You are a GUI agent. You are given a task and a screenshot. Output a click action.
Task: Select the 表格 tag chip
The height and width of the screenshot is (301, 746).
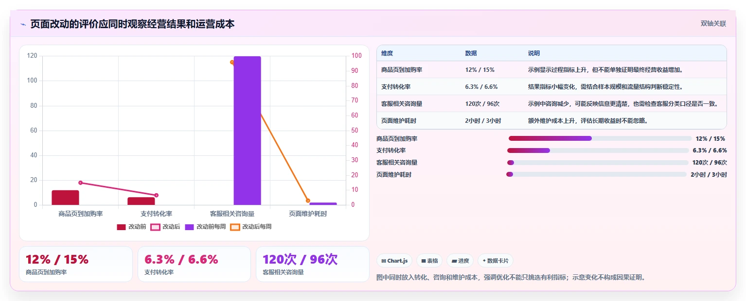tap(429, 261)
